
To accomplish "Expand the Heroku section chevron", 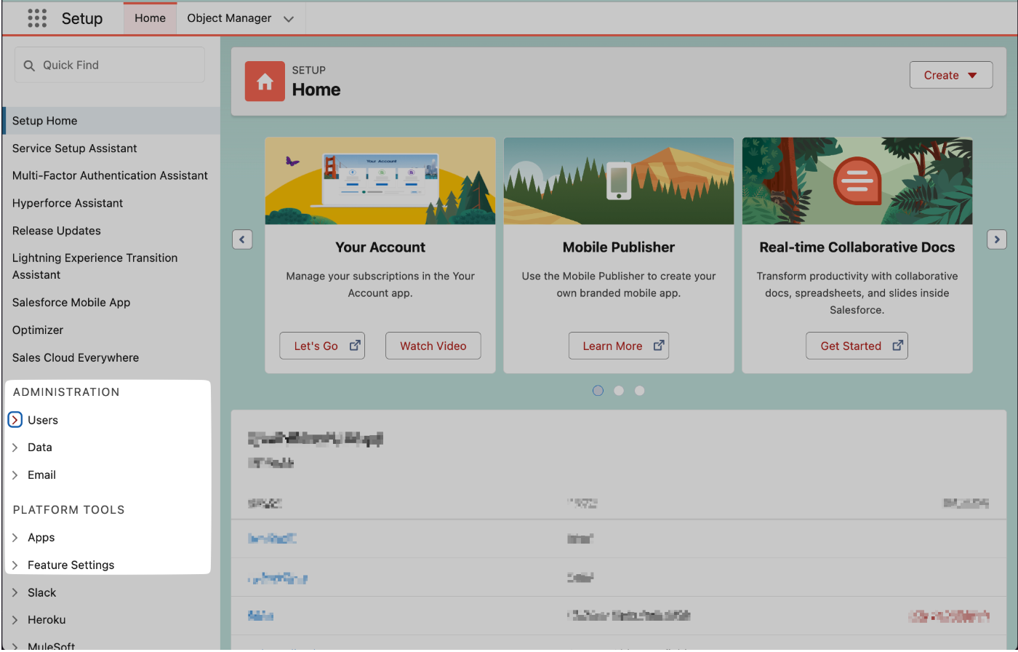I will tap(15, 620).
